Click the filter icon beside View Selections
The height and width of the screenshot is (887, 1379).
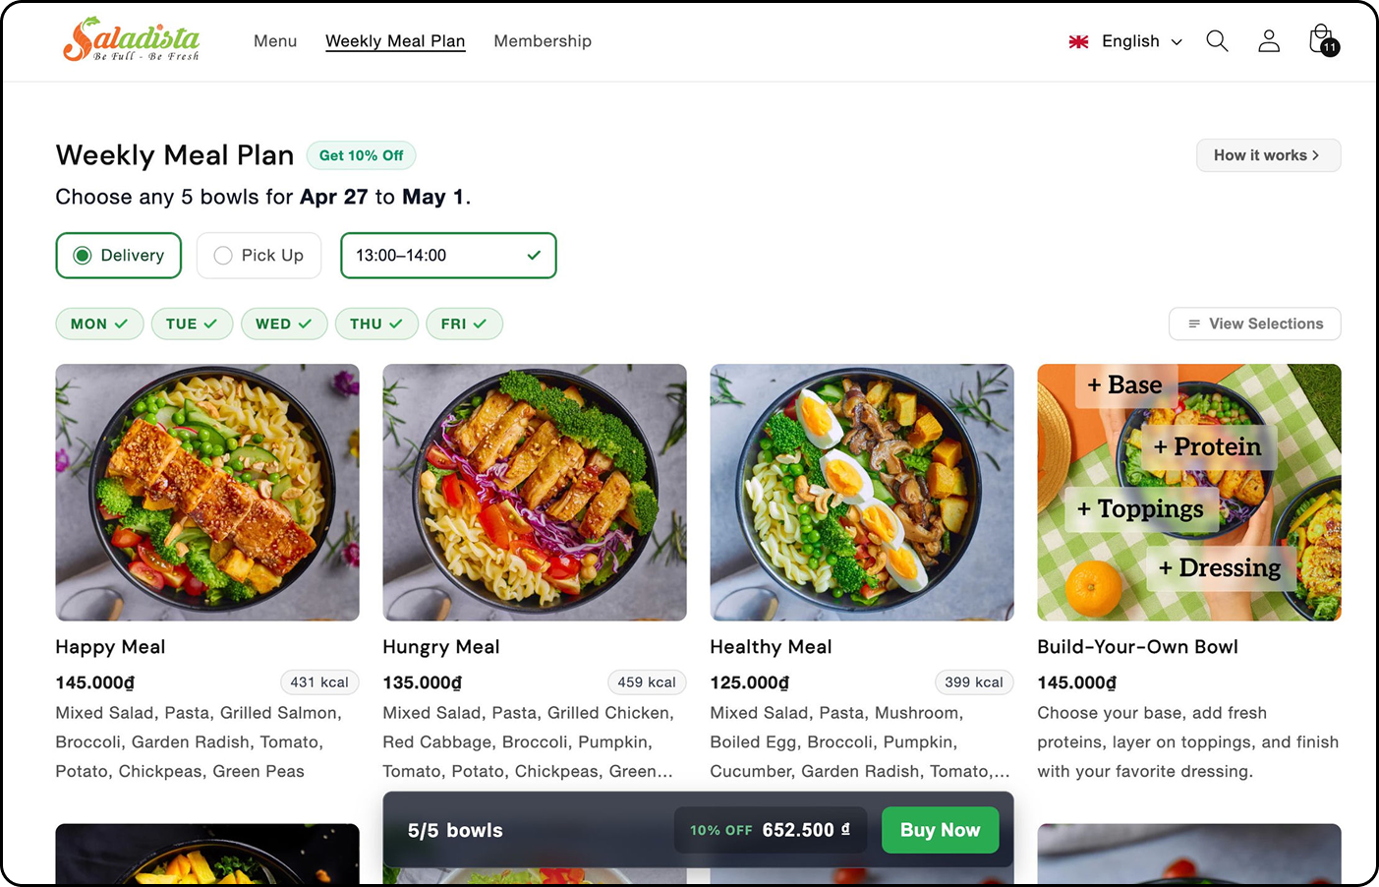(1192, 324)
